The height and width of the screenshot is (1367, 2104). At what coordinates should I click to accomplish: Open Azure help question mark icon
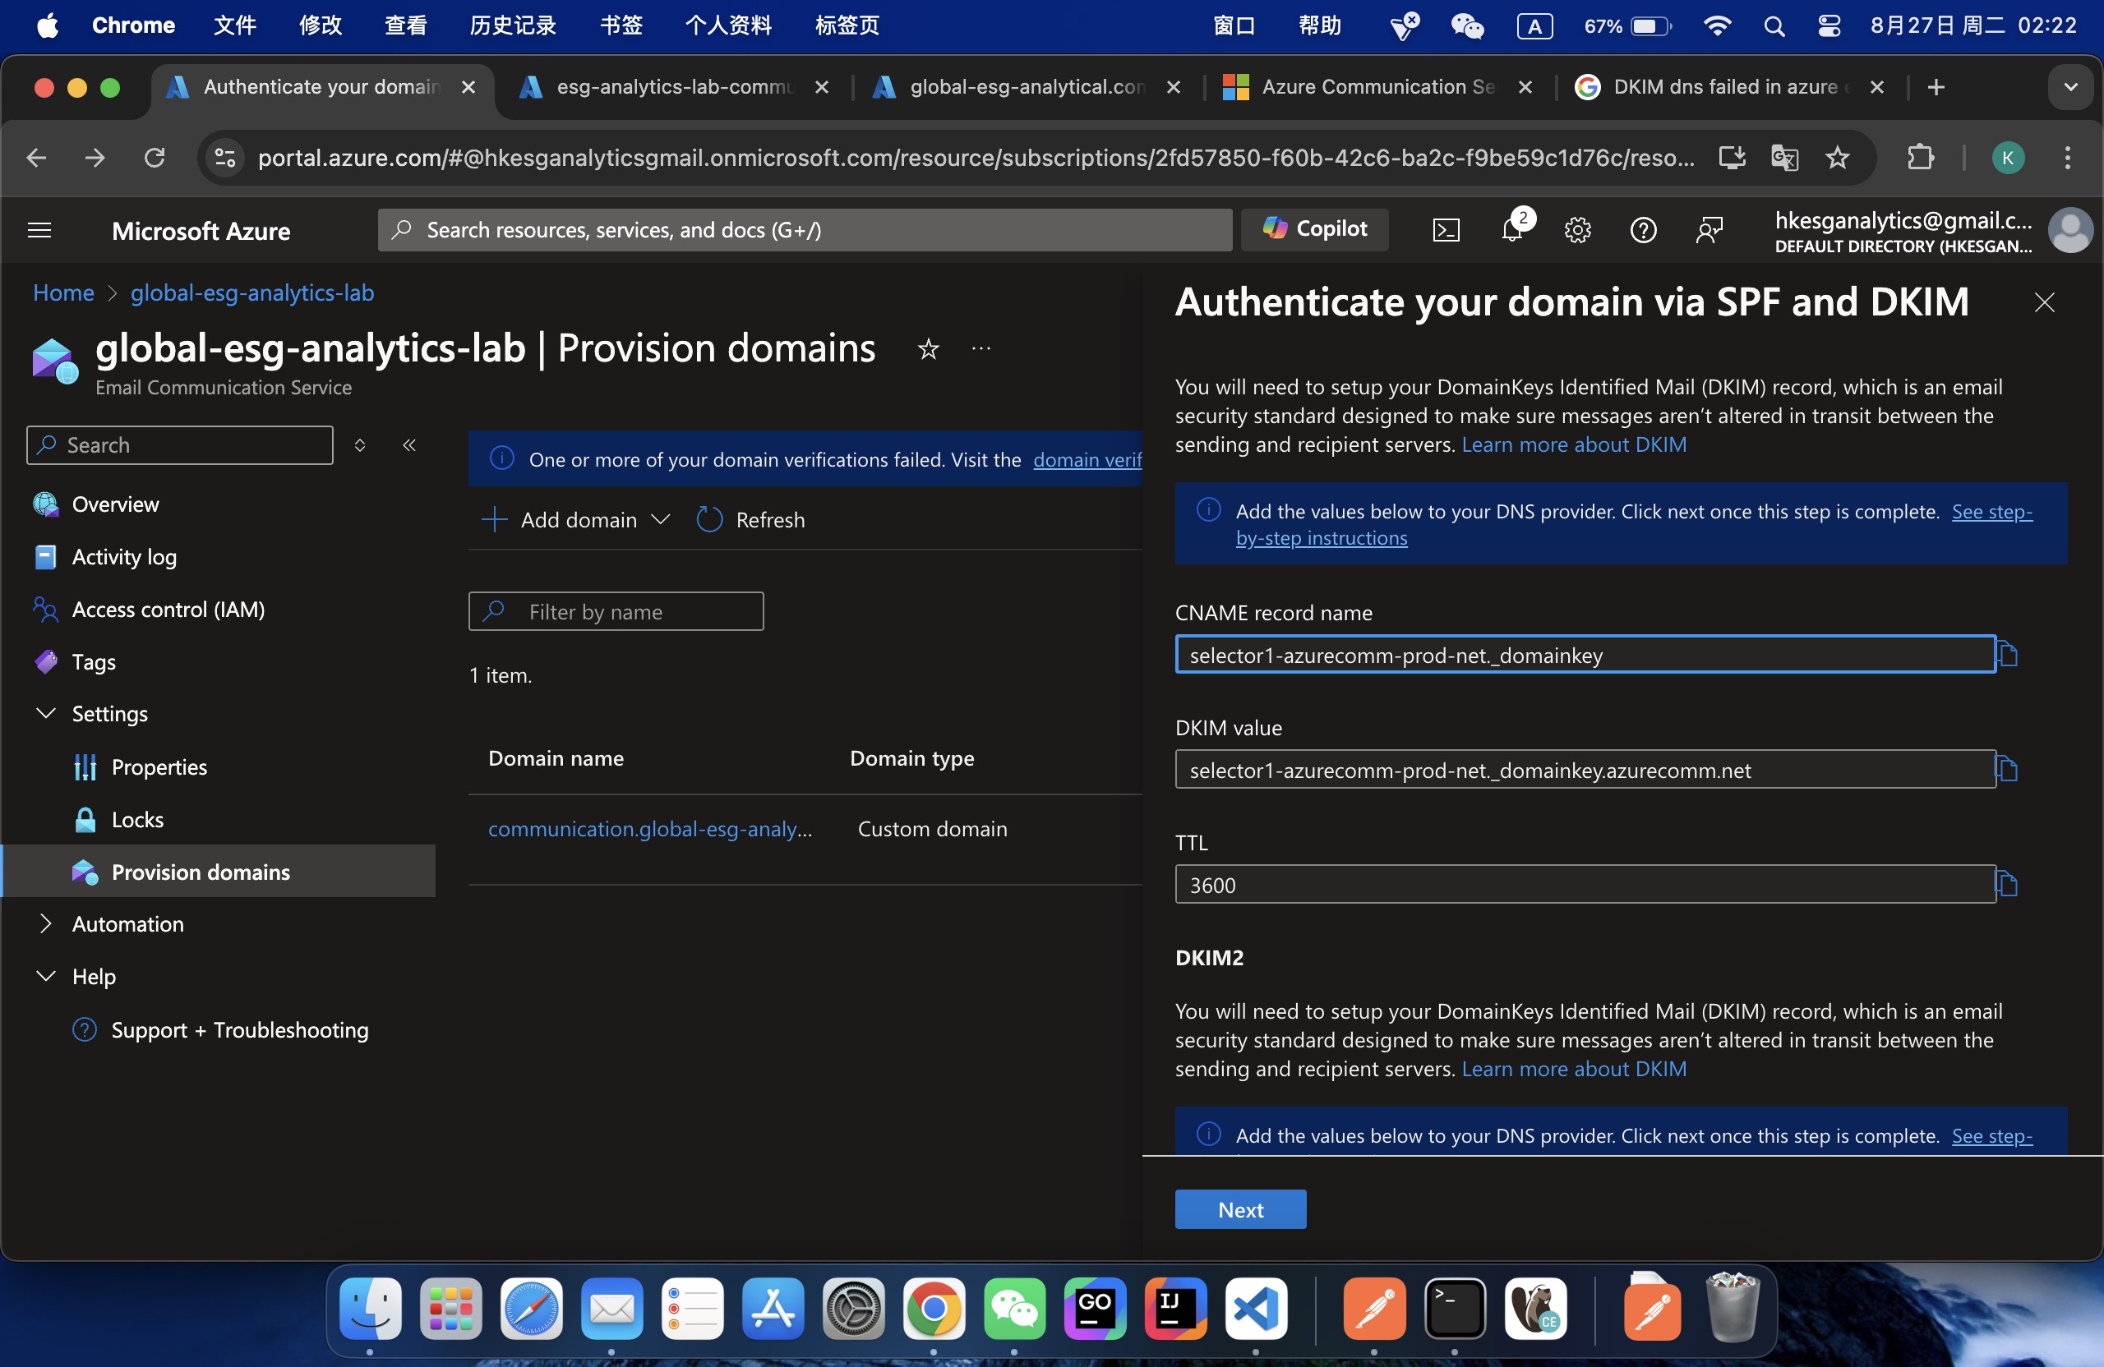click(x=1644, y=231)
